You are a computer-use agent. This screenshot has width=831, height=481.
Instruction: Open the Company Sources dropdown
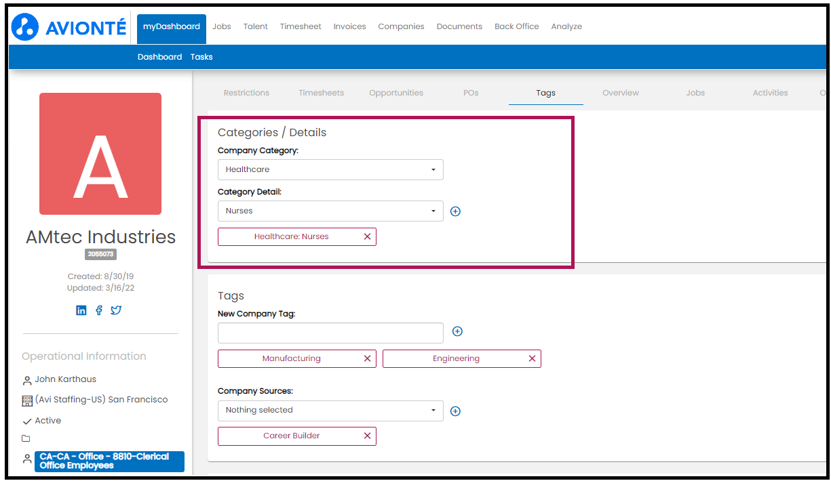(x=330, y=410)
